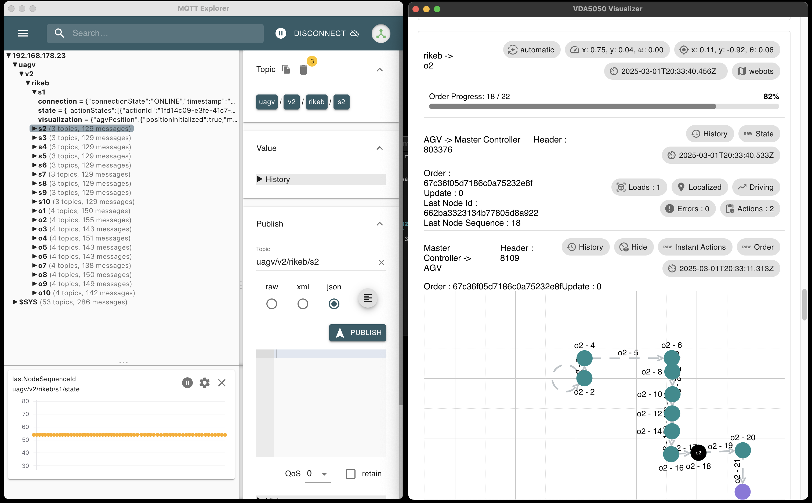Select the raw format radio button

pyautogui.click(x=271, y=304)
